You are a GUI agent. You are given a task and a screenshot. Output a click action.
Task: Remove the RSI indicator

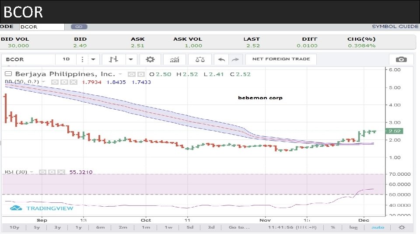[61, 172]
